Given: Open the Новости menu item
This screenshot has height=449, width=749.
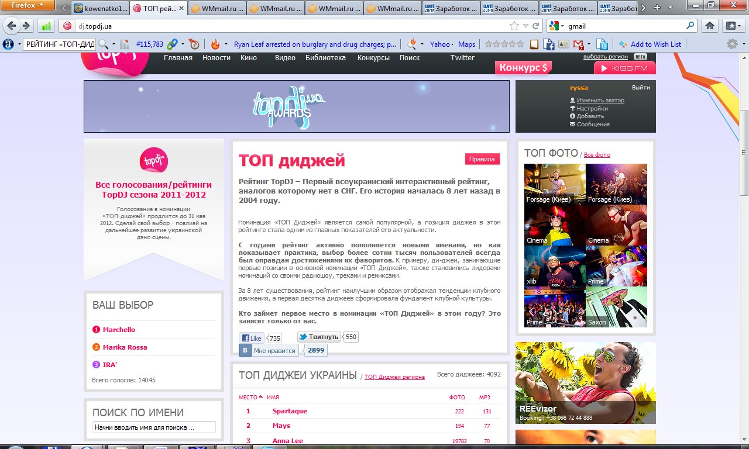Looking at the screenshot, I should pos(217,57).
